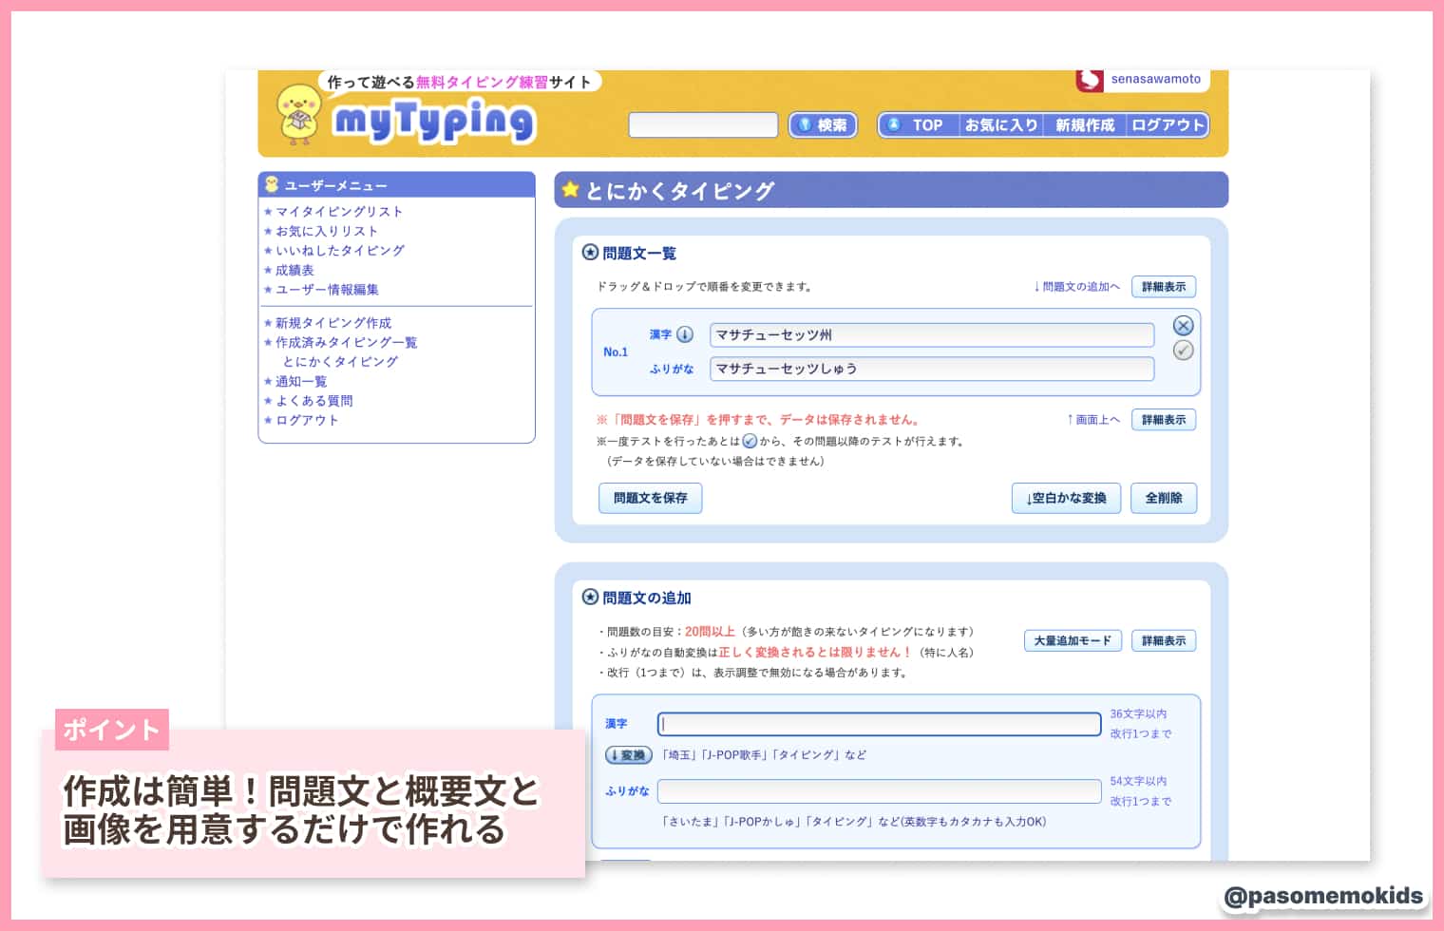1444x931 pixels.
Task: Click the checkmark test icon for No.1
Action: click(x=1183, y=351)
